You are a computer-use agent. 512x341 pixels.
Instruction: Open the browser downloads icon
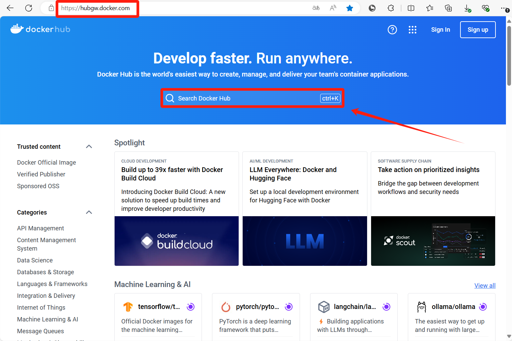[x=467, y=8]
